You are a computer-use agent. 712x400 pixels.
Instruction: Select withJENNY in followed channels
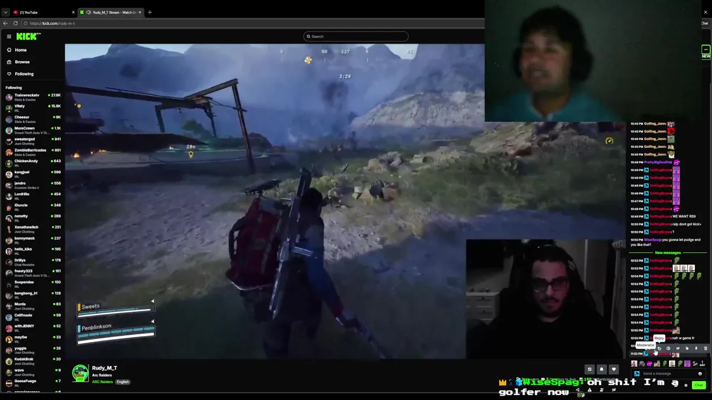point(33,327)
